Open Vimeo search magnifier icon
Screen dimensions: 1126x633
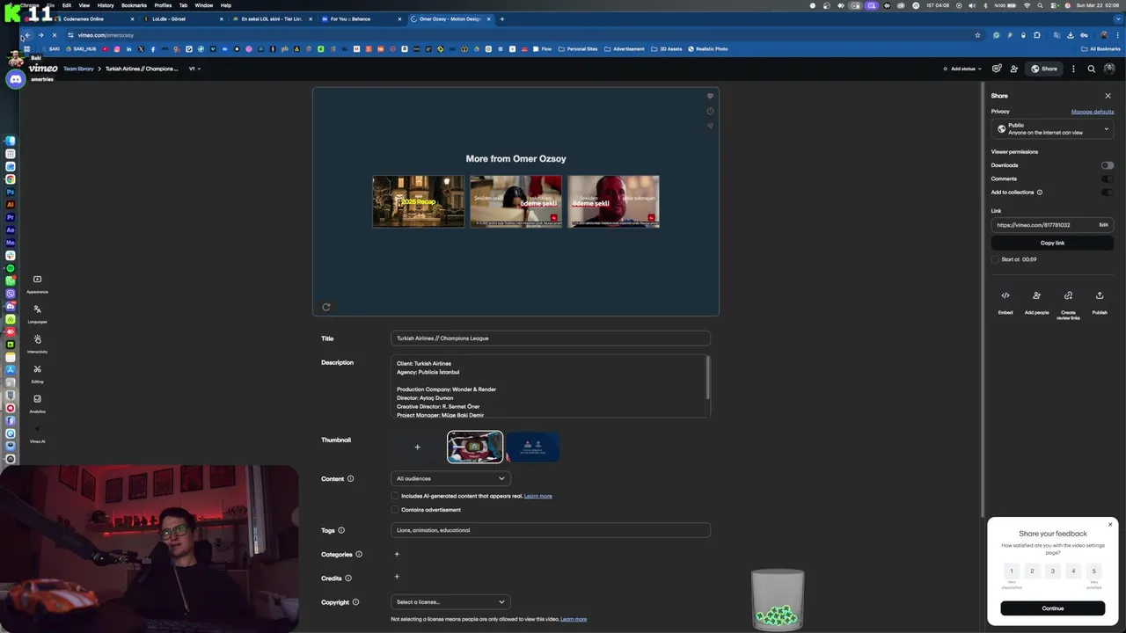1091,69
